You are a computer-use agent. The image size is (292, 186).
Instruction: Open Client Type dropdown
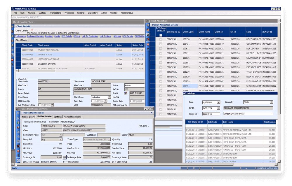[x=109, y=97]
